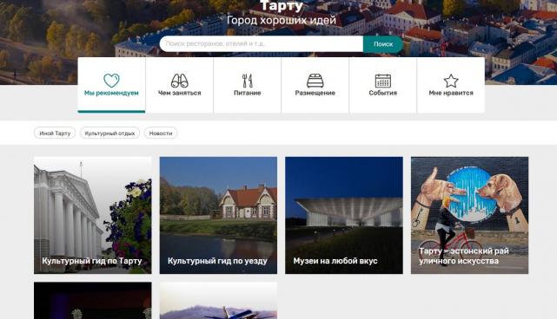557x319 pixels.
Task: Click the calendar icon for События
Action: [383, 81]
